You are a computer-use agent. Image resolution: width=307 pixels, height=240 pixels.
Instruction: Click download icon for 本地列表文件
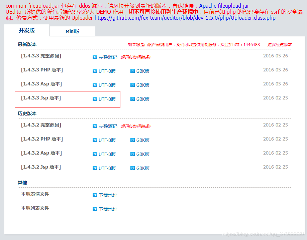point(95,210)
